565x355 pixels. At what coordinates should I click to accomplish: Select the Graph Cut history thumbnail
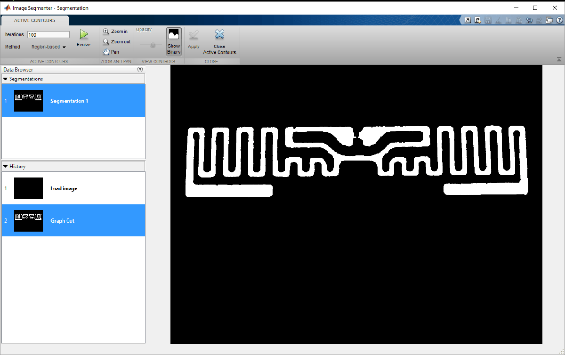(28, 221)
